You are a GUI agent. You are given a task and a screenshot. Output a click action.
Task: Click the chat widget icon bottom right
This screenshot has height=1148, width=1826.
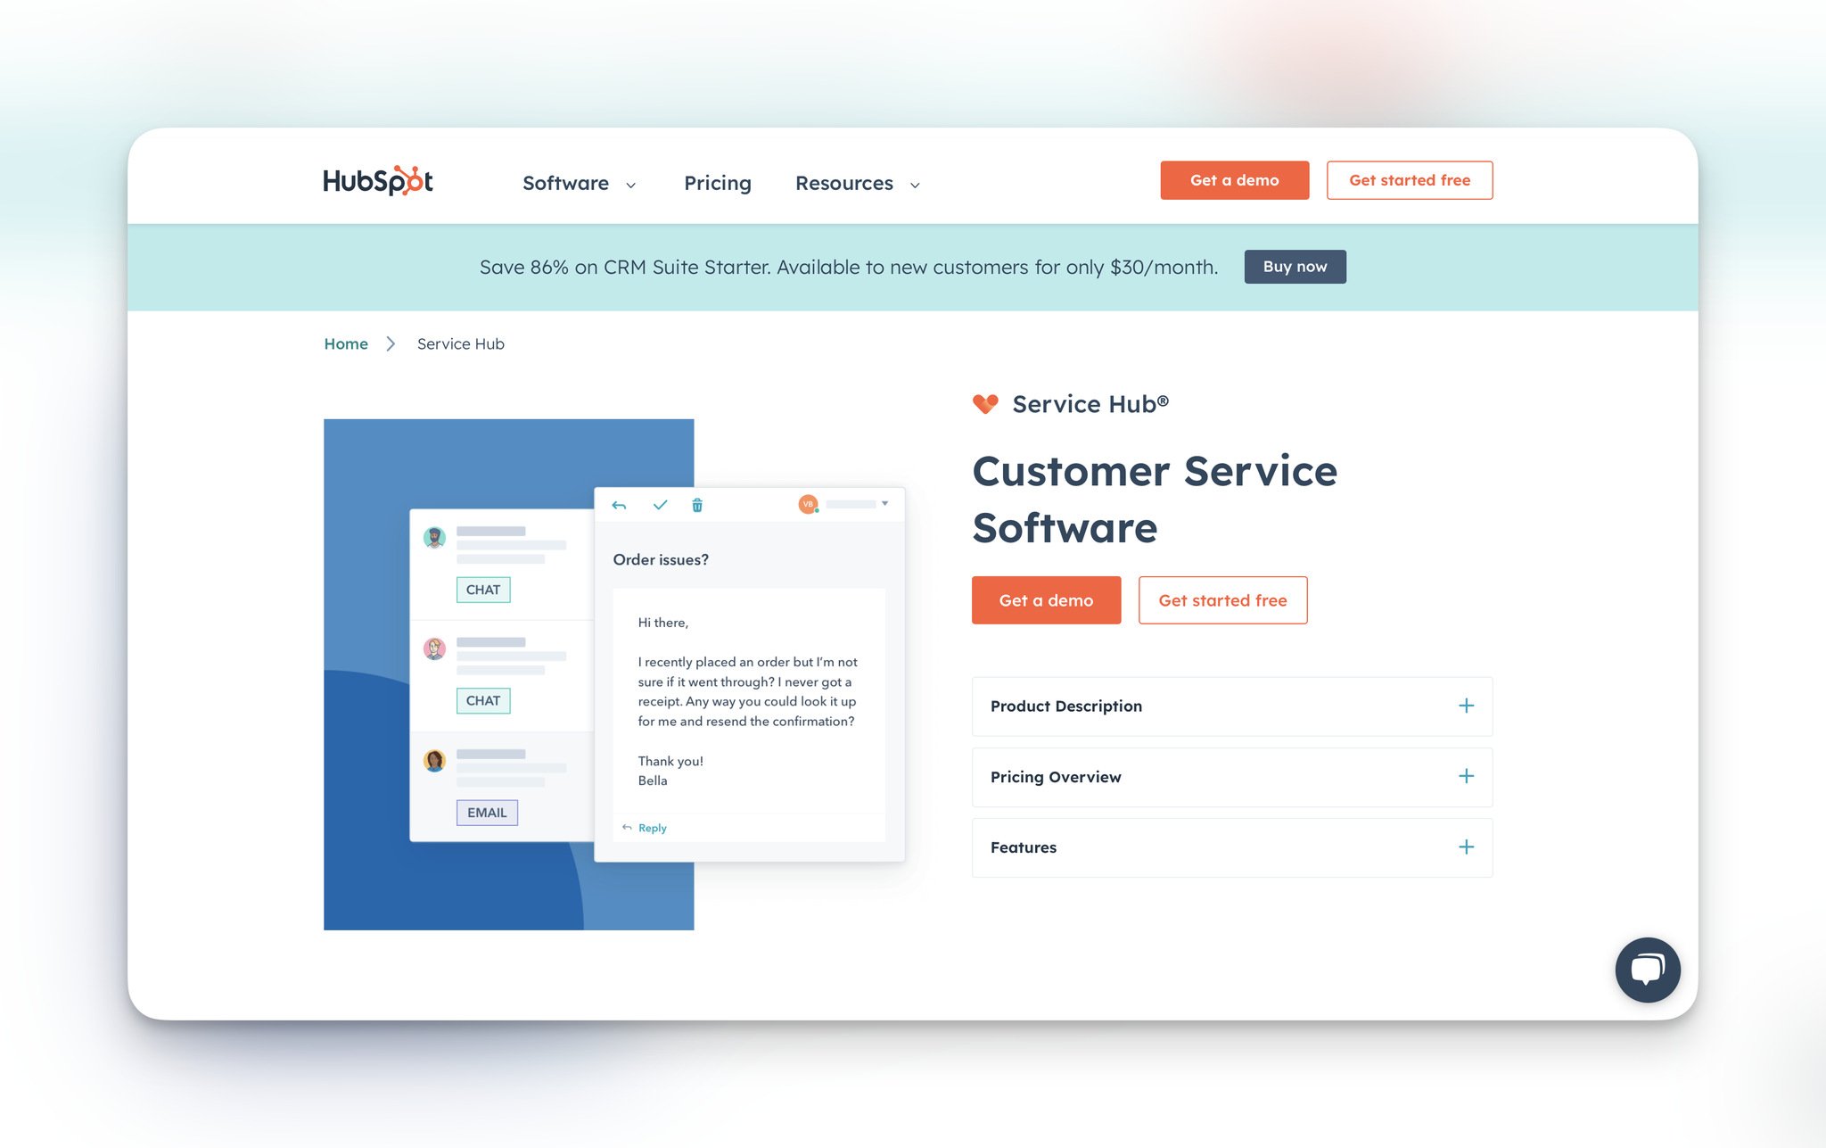[1648, 968]
